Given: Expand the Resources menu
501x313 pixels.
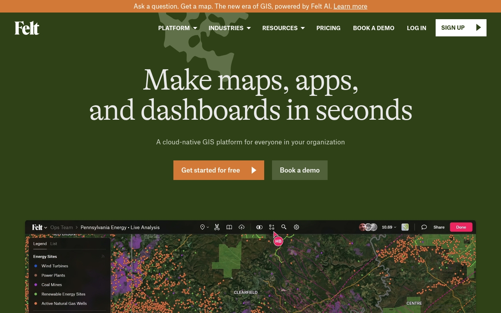Looking at the screenshot, I should click(283, 28).
